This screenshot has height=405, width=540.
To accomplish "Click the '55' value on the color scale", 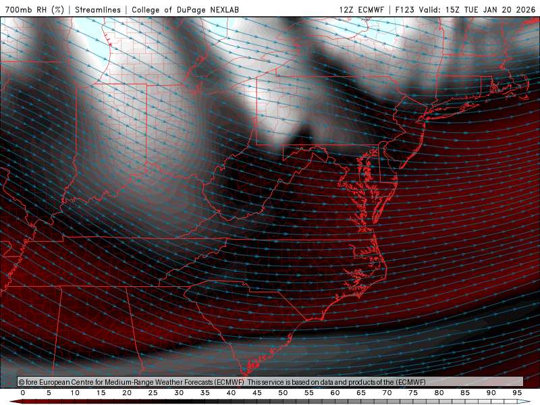I will [x=309, y=393].
